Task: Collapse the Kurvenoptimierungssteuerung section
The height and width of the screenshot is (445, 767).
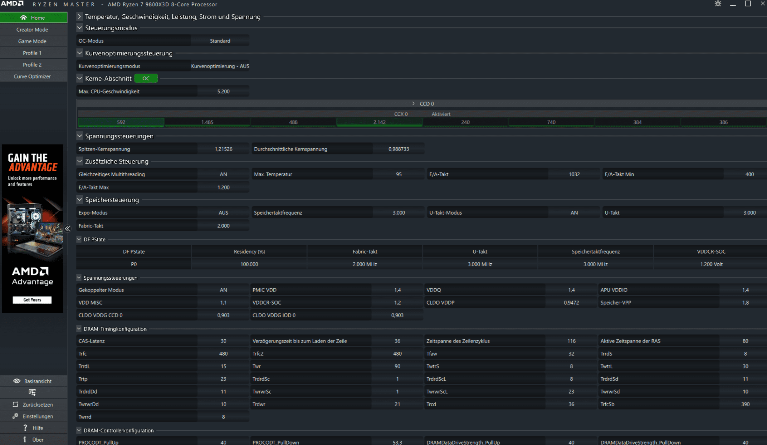Action: pos(79,53)
